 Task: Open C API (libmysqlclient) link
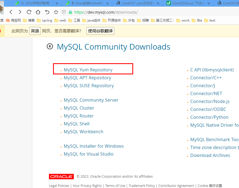point(212,70)
